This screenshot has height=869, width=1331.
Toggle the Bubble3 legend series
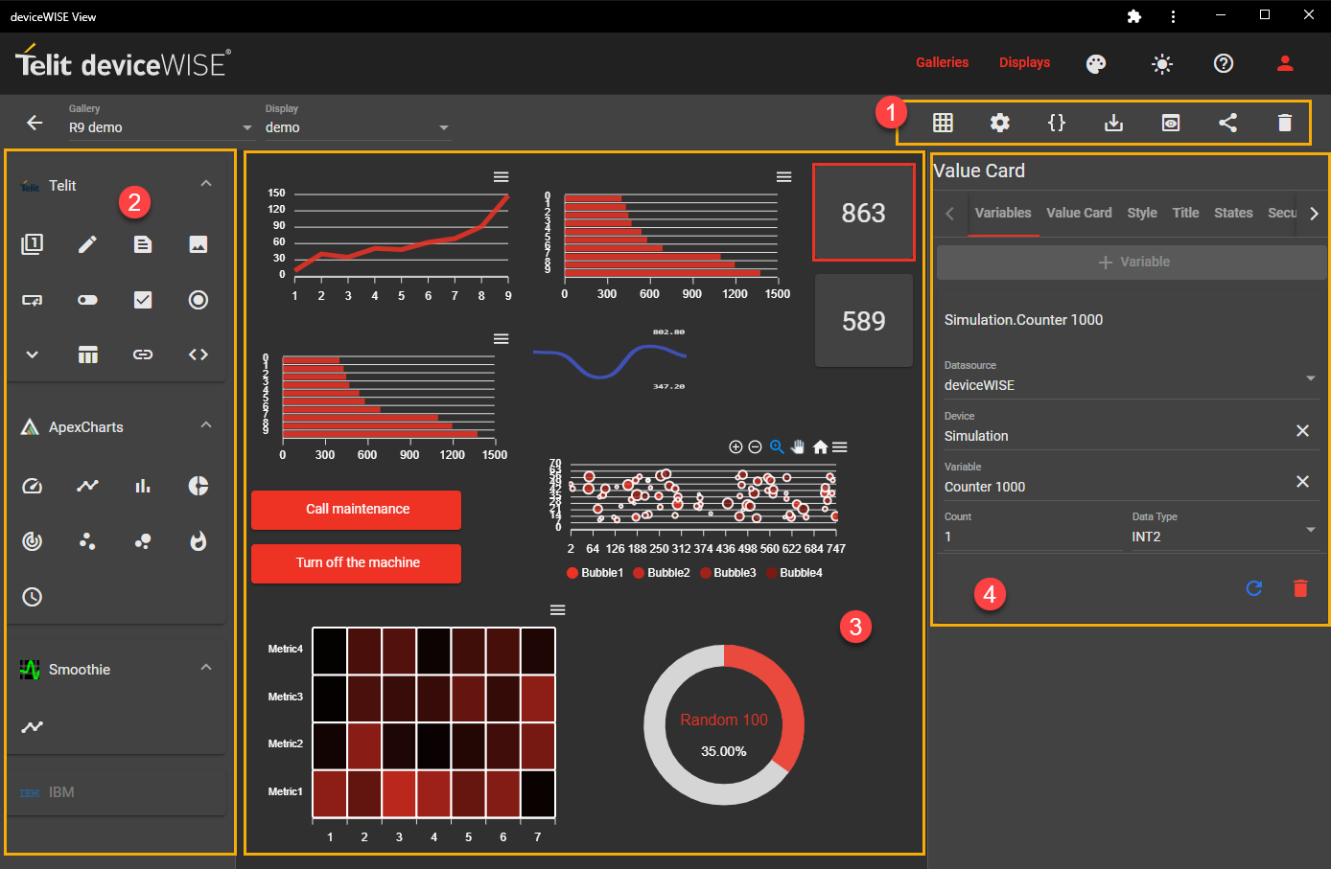pyautogui.click(x=728, y=573)
